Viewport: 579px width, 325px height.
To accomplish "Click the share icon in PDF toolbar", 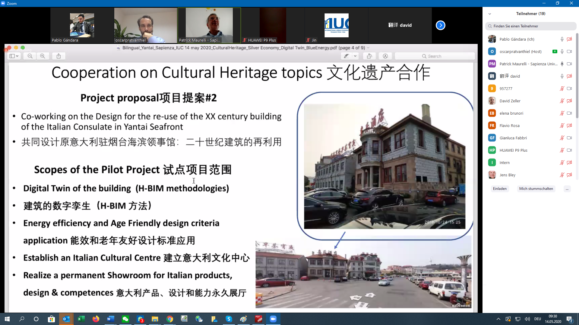I will [59, 56].
